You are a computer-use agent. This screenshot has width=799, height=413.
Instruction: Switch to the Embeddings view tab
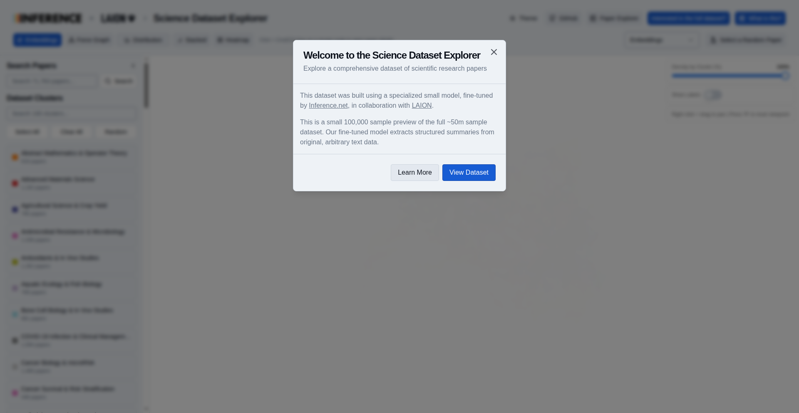tap(37, 40)
